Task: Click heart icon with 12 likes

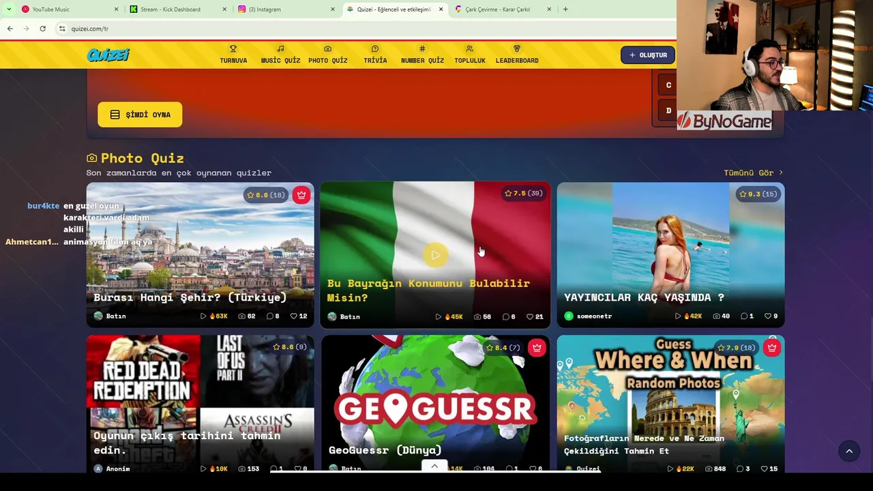Action: click(x=294, y=316)
